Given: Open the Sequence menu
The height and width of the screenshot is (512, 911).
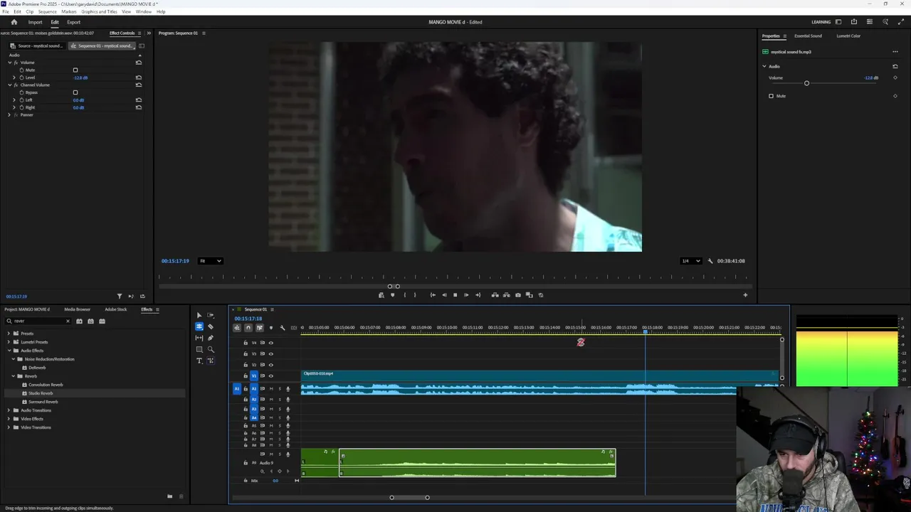Looking at the screenshot, I should click(48, 11).
